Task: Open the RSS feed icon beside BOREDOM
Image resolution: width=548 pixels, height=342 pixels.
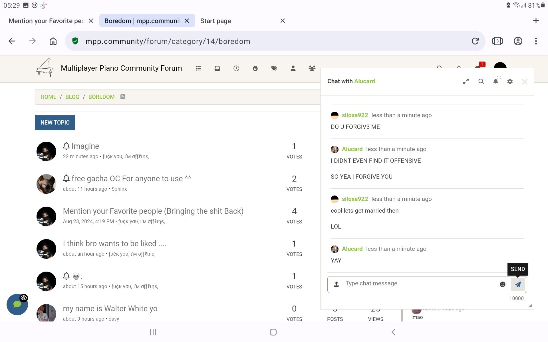Action: point(123,97)
